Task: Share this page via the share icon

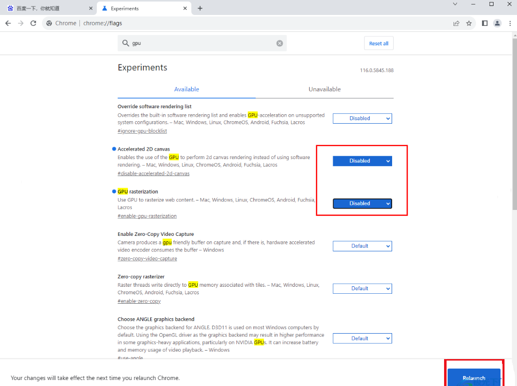Action: (457, 23)
